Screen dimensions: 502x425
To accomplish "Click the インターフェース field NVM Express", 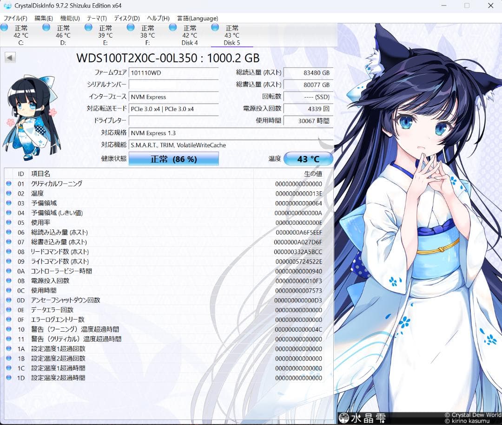I will click(173, 97).
